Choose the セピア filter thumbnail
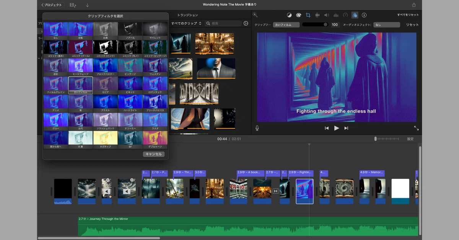 click(105, 85)
